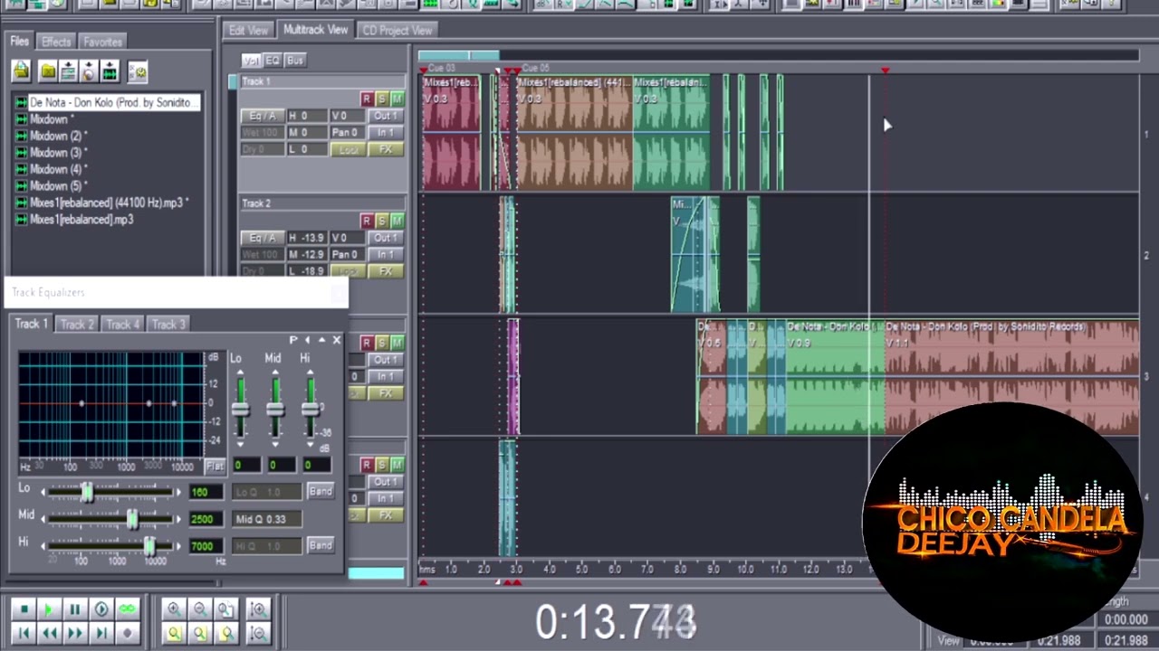Open the P presets menu in Track Equalizers
The image size is (1159, 651).
point(293,340)
